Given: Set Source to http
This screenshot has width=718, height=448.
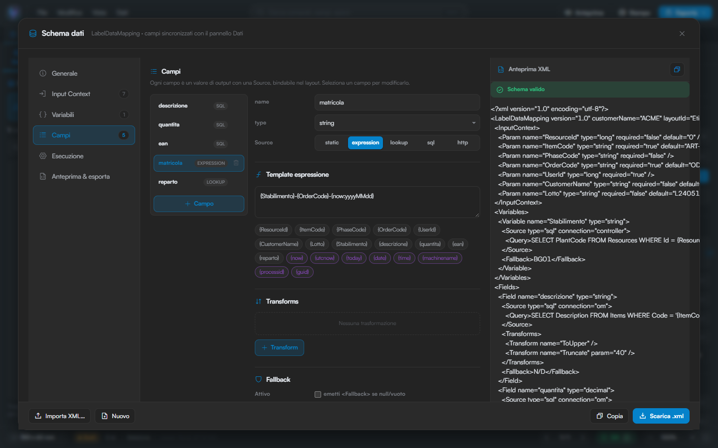Looking at the screenshot, I should pos(463,143).
